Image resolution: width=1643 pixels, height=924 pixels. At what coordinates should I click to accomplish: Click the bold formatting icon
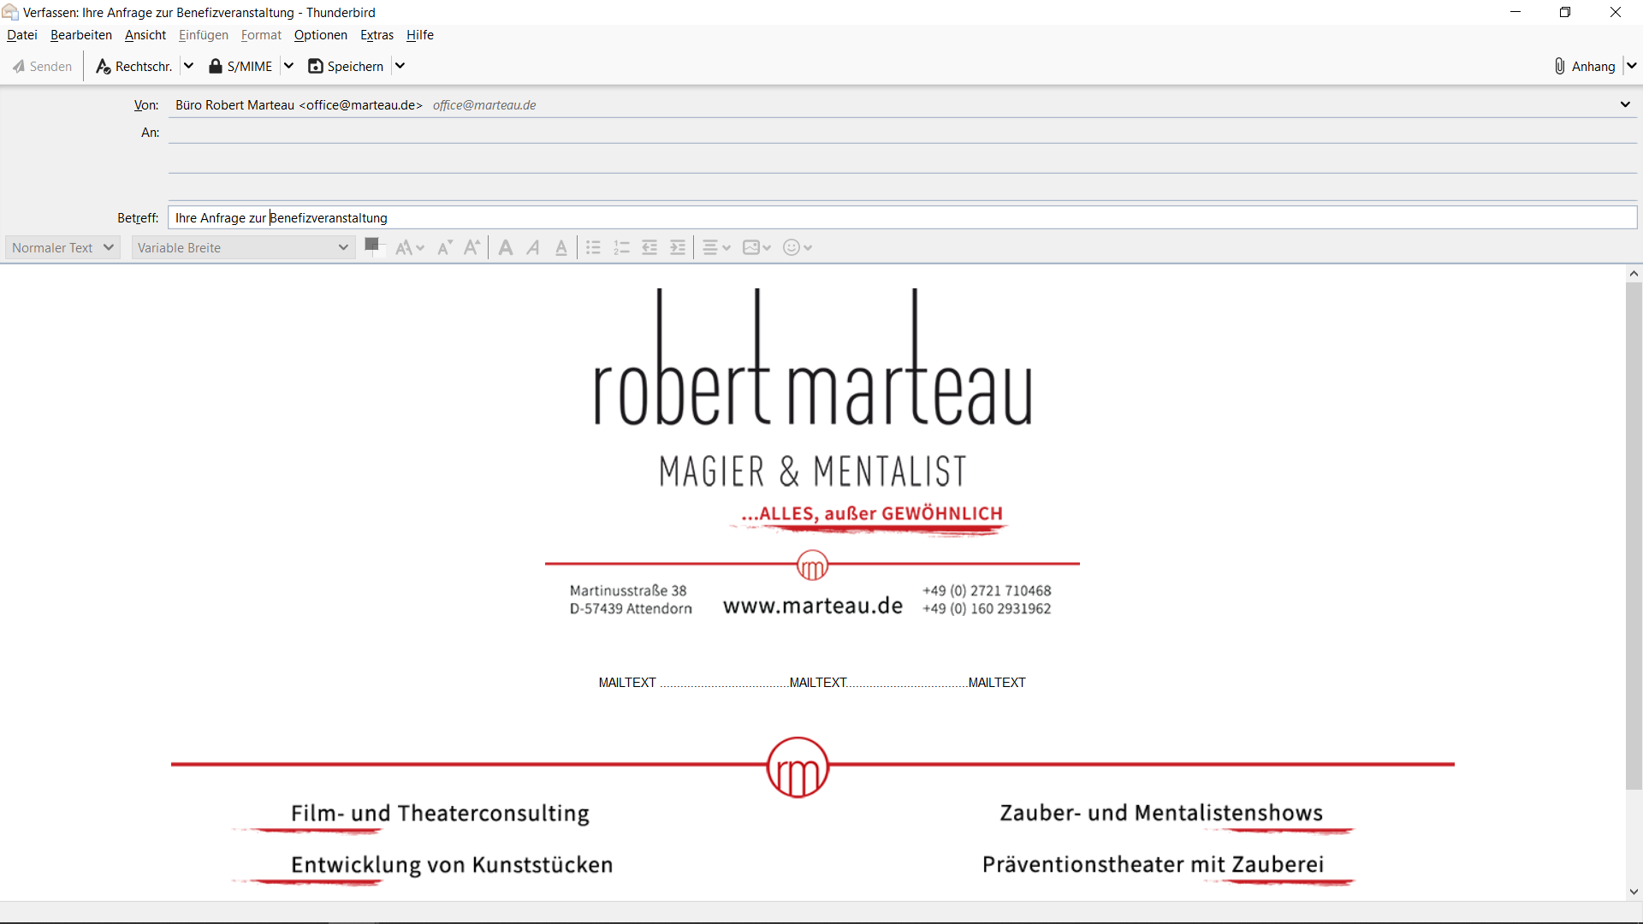(x=506, y=248)
